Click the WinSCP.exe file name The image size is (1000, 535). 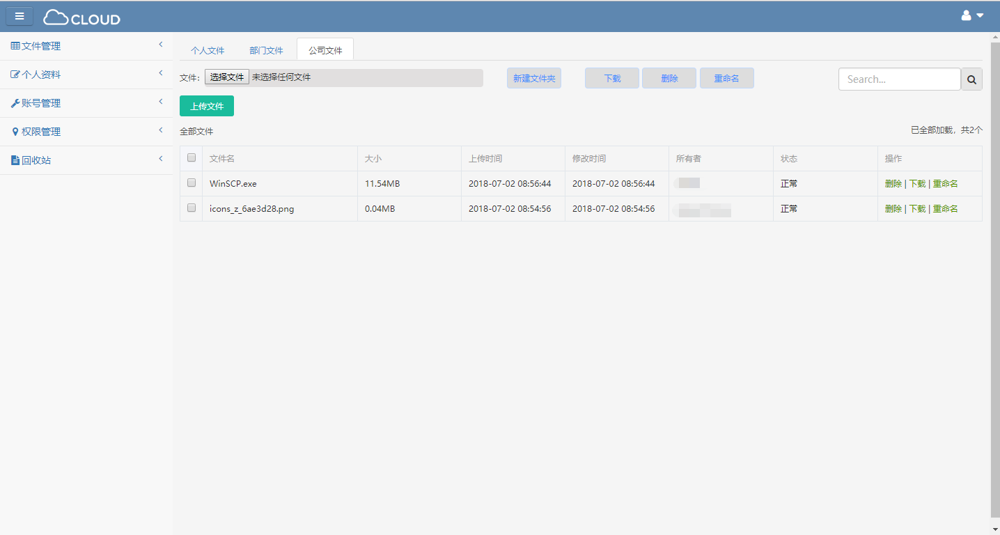click(233, 184)
